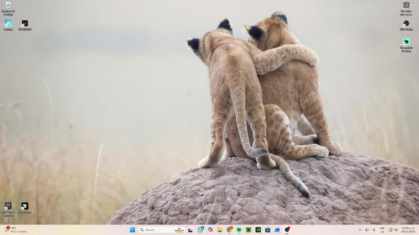Open the clock showing 11:55 p. m.
The height and width of the screenshot is (235, 419).
tap(408, 230)
